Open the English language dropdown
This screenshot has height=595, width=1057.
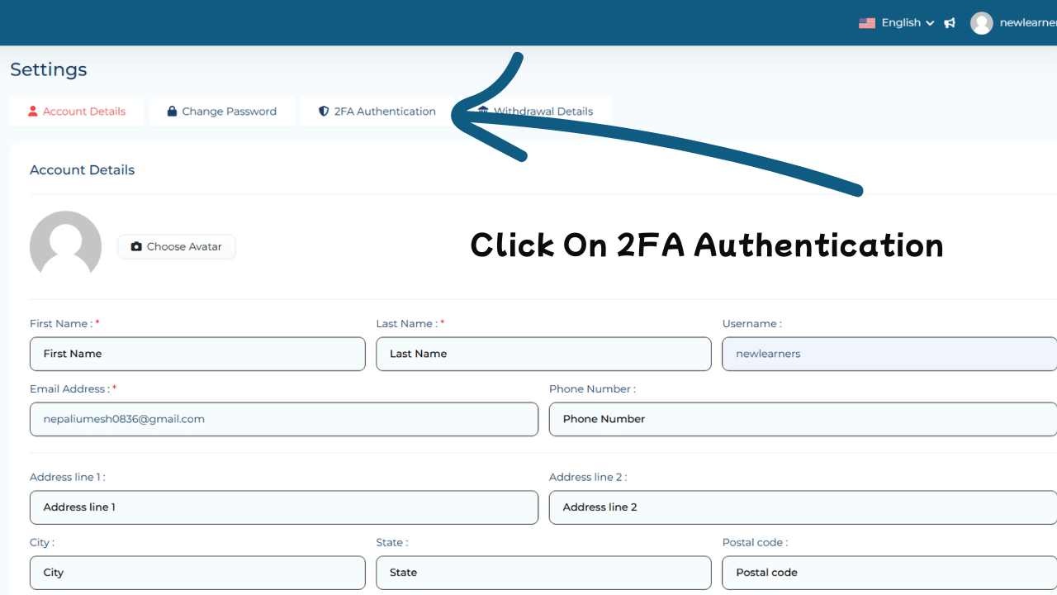(907, 23)
